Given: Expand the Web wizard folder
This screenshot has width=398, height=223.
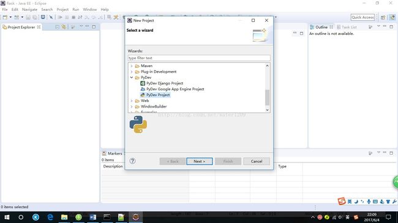Looking at the screenshot, I should coord(132,101).
